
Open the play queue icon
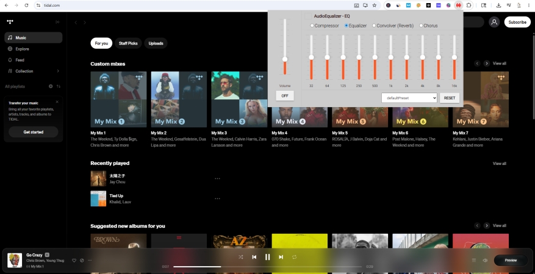[474, 261]
